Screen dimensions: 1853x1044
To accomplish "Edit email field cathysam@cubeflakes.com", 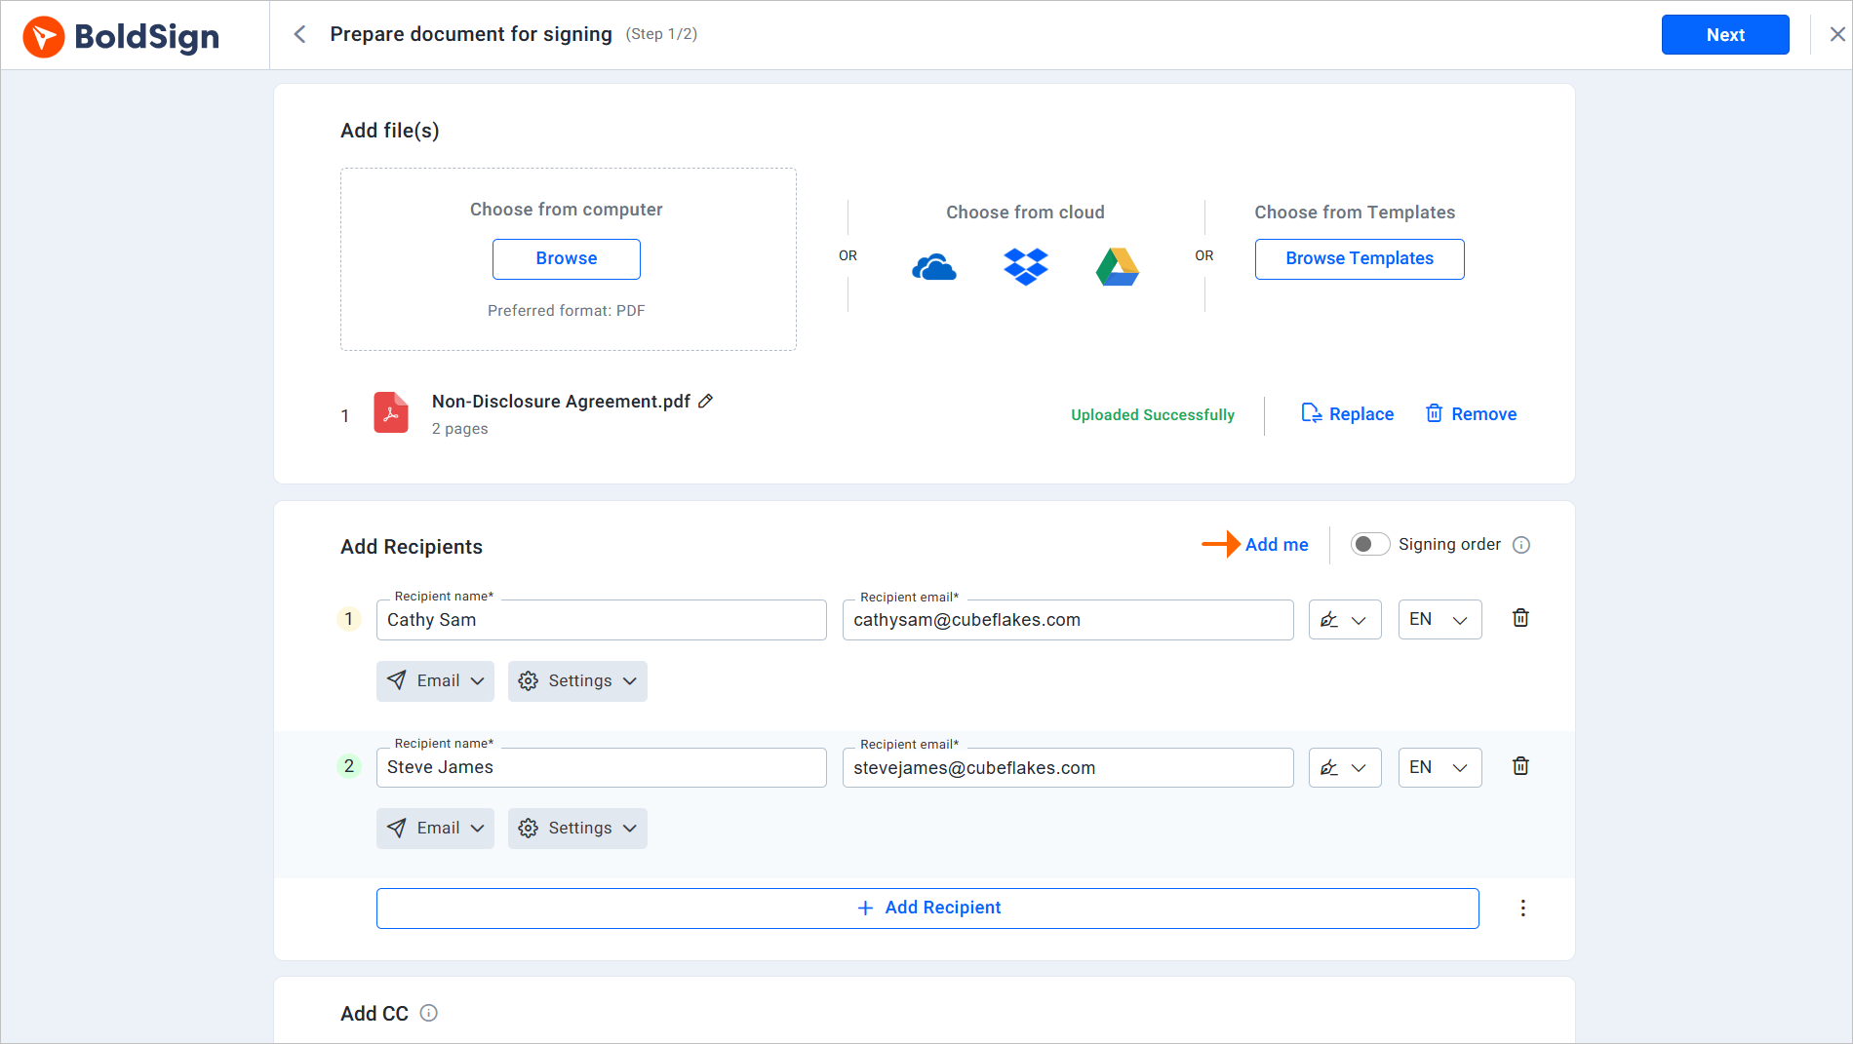I will point(1068,620).
